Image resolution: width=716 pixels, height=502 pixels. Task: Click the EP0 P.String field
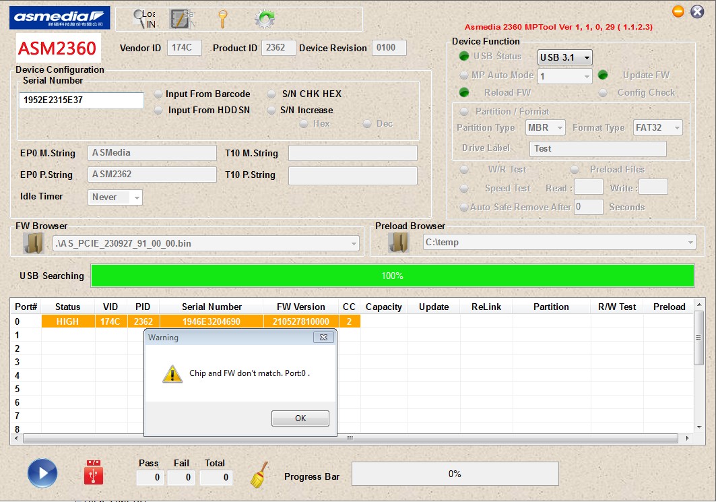[x=152, y=175]
